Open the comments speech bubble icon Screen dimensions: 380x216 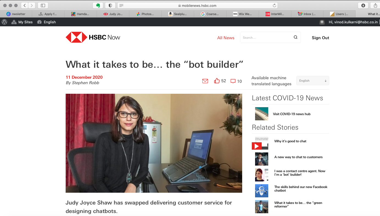233,81
